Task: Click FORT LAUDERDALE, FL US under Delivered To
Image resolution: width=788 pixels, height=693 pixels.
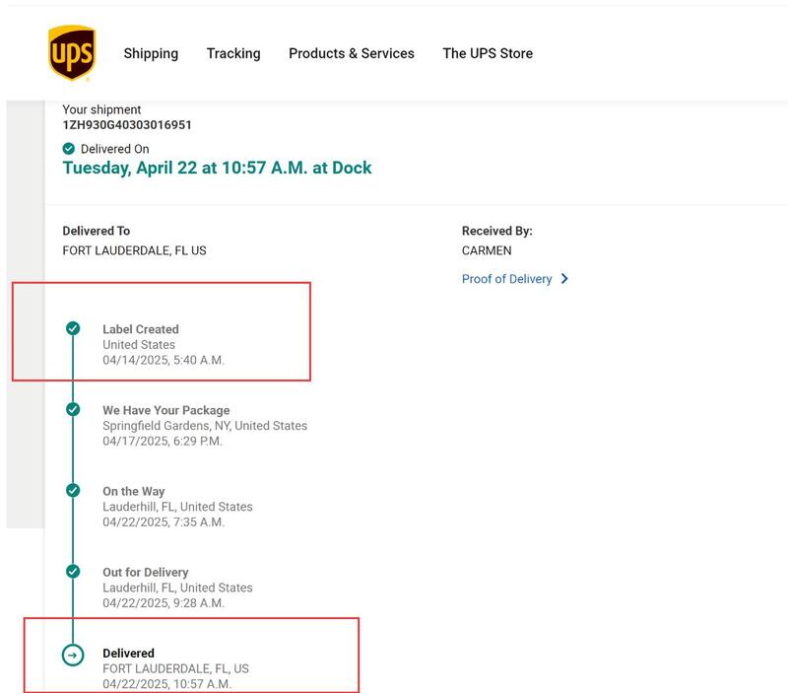Action: (x=134, y=250)
